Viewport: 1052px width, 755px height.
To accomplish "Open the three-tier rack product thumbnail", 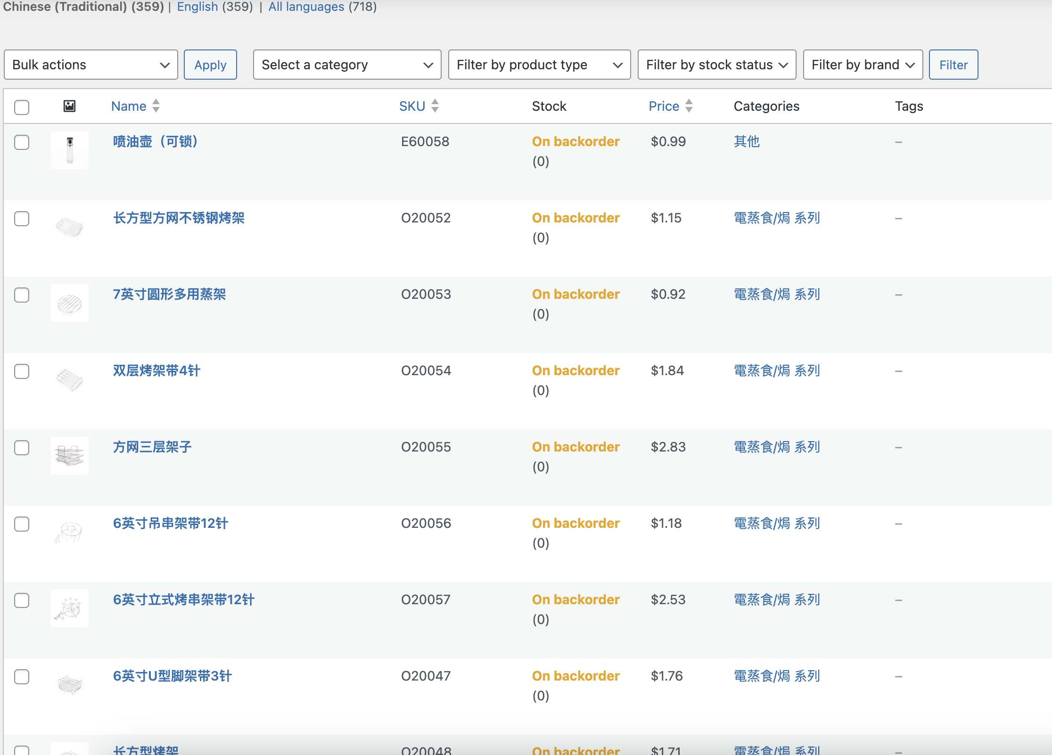I will coord(70,456).
